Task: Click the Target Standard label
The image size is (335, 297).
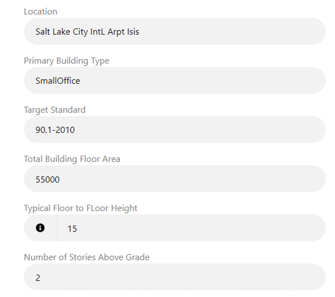Action: (x=55, y=110)
